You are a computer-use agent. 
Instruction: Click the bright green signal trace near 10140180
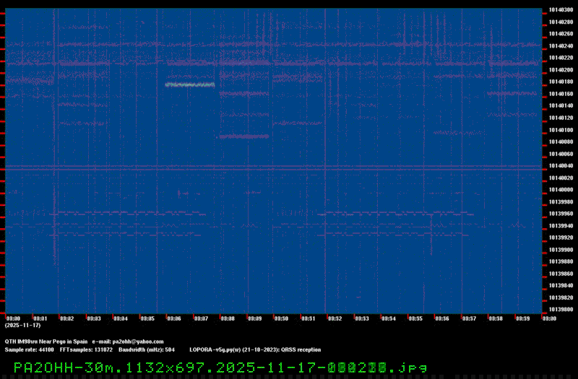click(x=189, y=85)
